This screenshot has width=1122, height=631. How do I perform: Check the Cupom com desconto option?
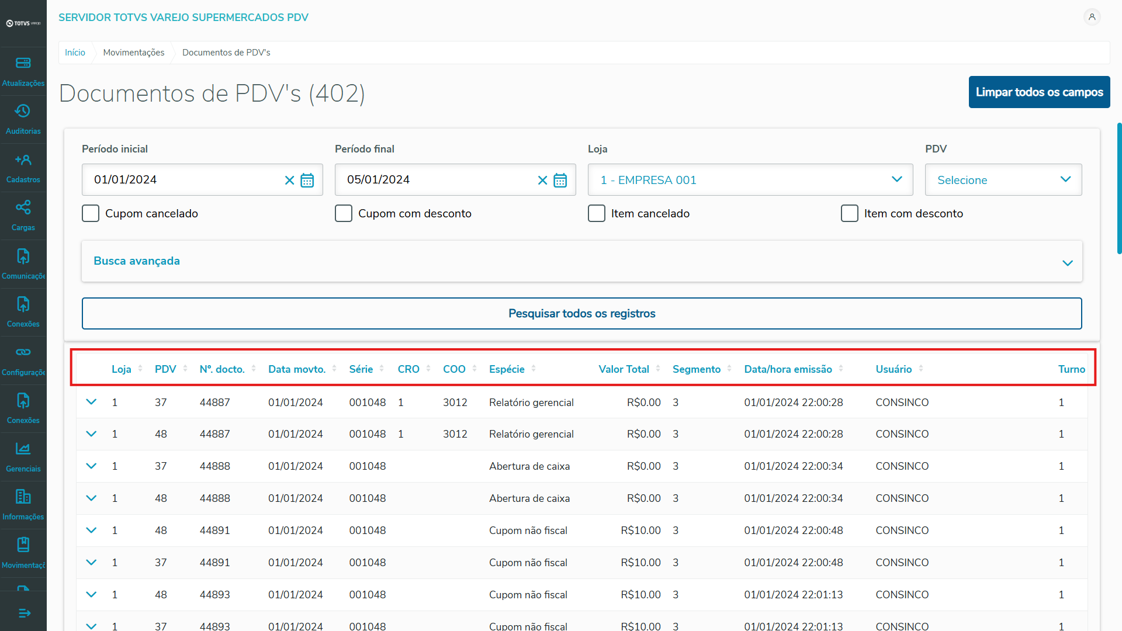pyautogui.click(x=344, y=213)
